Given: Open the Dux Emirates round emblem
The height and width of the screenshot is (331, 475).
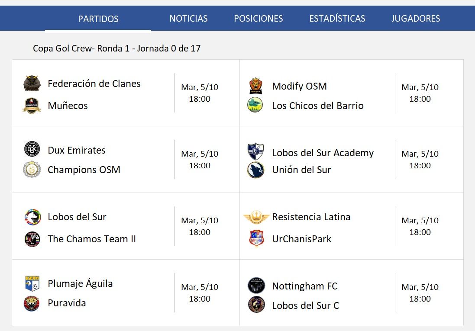Looking at the screenshot, I should 32,149.
